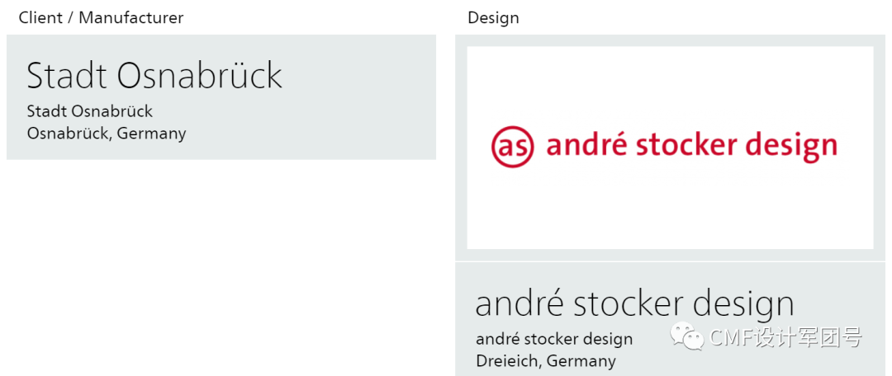The width and height of the screenshot is (892, 376).
Task: Click the "Dreieich, Germany" location text
Action: click(x=546, y=361)
